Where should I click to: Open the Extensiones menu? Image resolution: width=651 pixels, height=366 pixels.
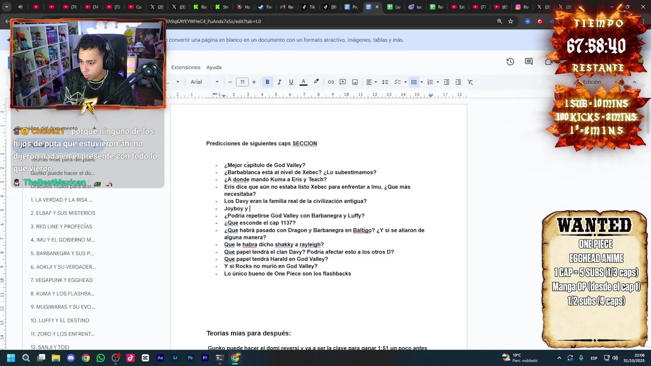(186, 67)
